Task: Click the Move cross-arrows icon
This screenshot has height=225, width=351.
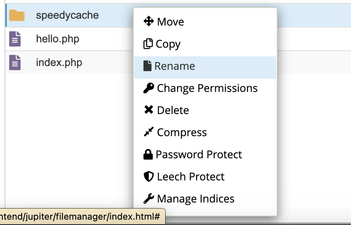Action: coord(148,21)
